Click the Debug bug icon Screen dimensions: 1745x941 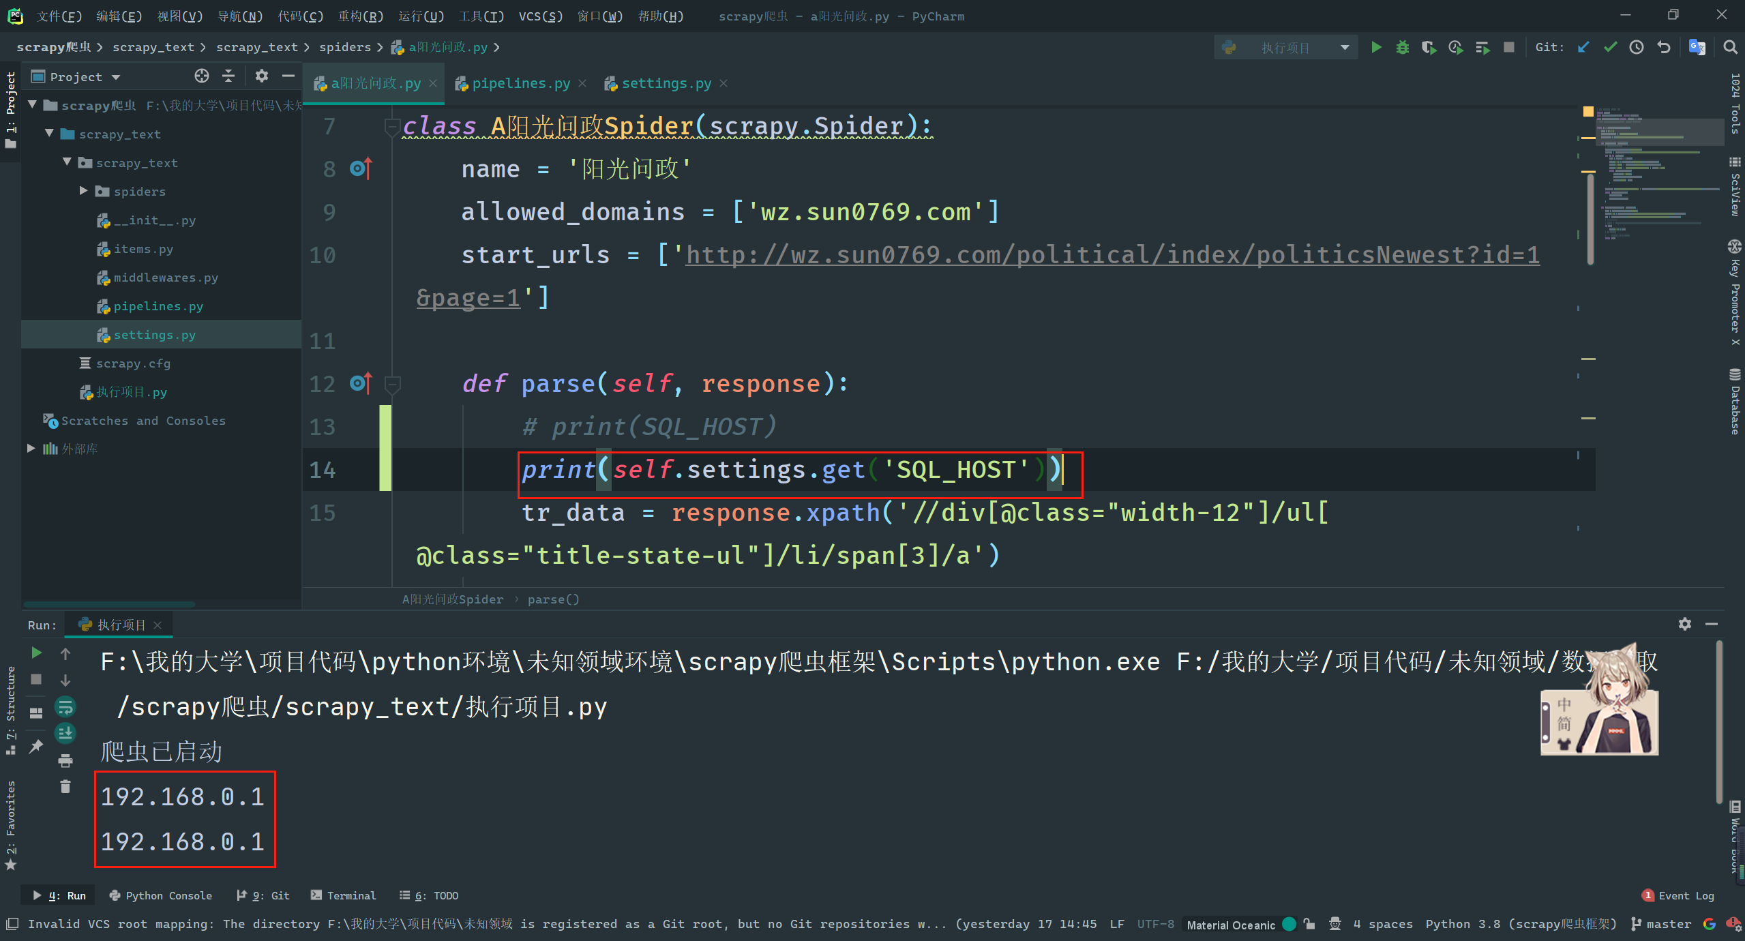tap(1402, 47)
